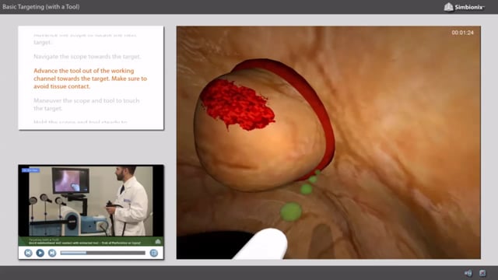Click the elapsed timer 00:01:24
The height and width of the screenshot is (280, 498).
point(462,33)
